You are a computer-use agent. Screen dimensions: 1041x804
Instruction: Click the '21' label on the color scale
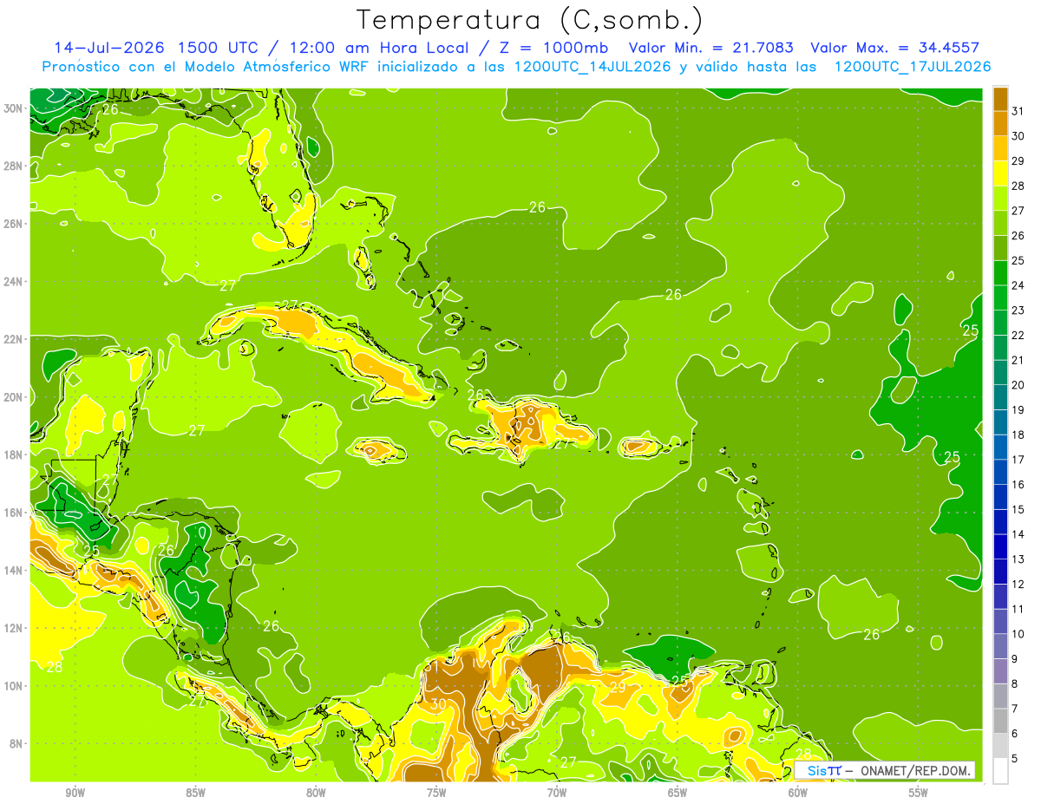click(x=1018, y=360)
